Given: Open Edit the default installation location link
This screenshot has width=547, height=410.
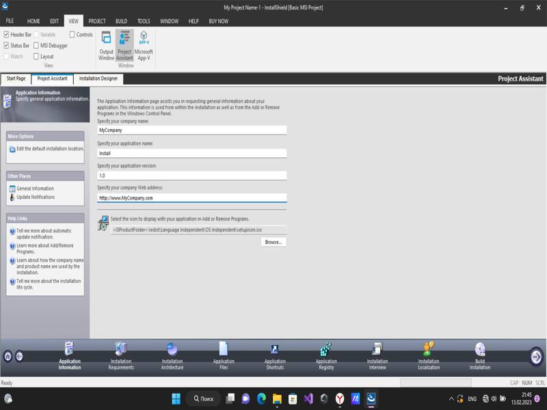Looking at the screenshot, I should pos(50,148).
